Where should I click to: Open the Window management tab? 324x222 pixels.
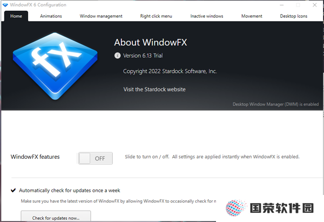point(101,16)
